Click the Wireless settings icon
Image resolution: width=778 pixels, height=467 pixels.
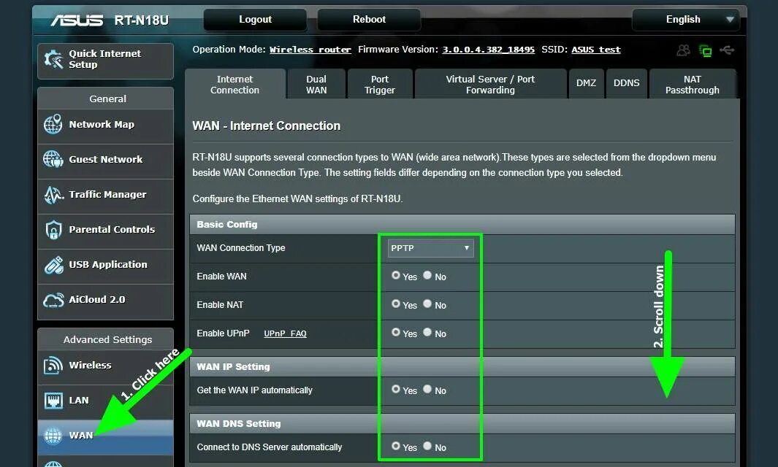tap(53, 366)
